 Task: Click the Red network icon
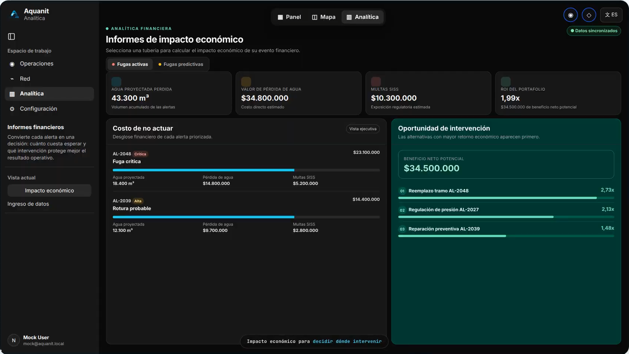(12, 79)
